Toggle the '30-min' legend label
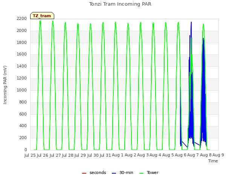The image size is (241, 180). 126,172
